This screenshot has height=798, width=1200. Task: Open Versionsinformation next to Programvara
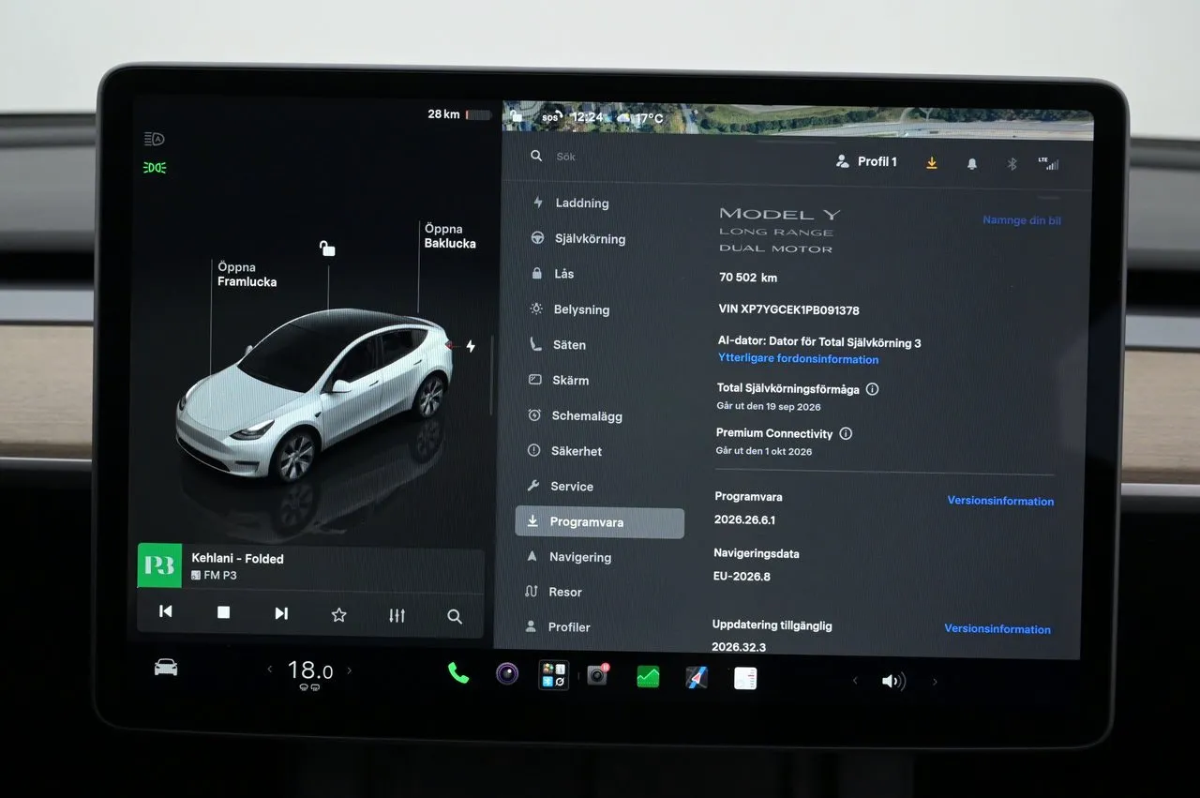[1000, 501]
